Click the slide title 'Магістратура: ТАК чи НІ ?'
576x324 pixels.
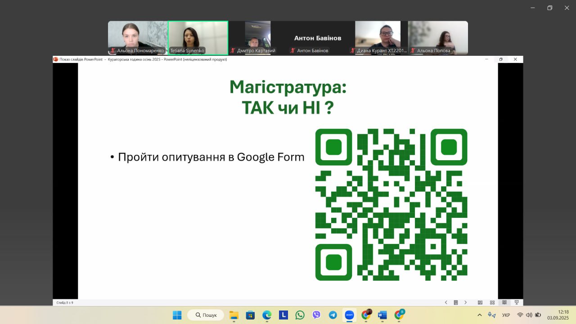288,97
